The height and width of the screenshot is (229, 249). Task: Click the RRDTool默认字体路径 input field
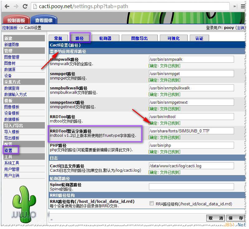[191, 131]
